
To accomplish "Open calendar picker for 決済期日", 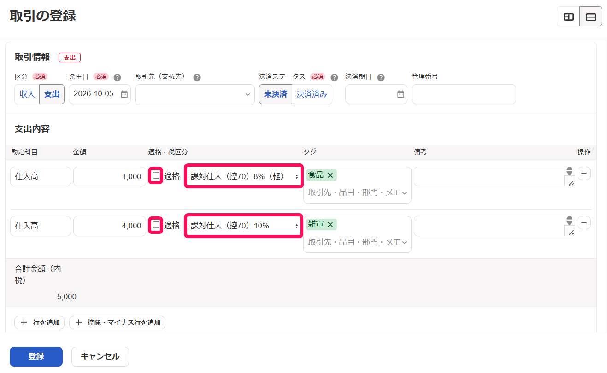I will point(401,94).
